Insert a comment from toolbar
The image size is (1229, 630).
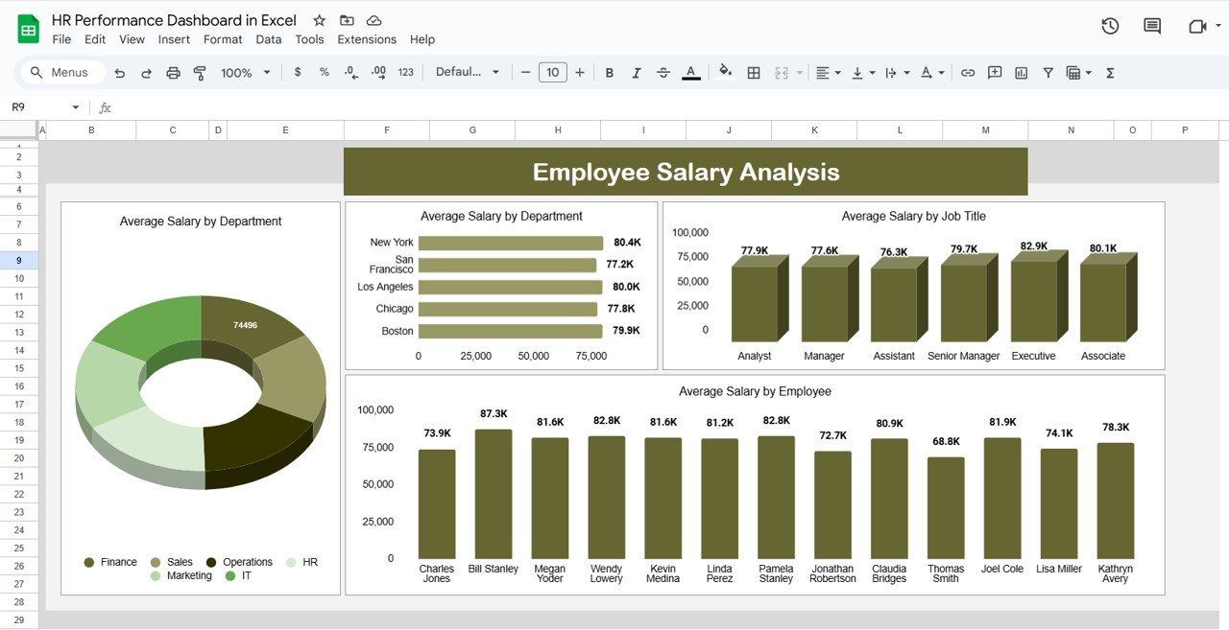pyautogui.click(x=995, y=73)
